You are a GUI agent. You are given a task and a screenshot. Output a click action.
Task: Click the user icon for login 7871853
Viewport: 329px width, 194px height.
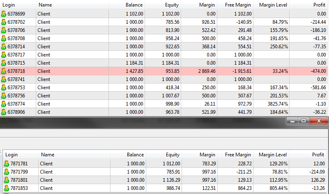pos(7,188)
